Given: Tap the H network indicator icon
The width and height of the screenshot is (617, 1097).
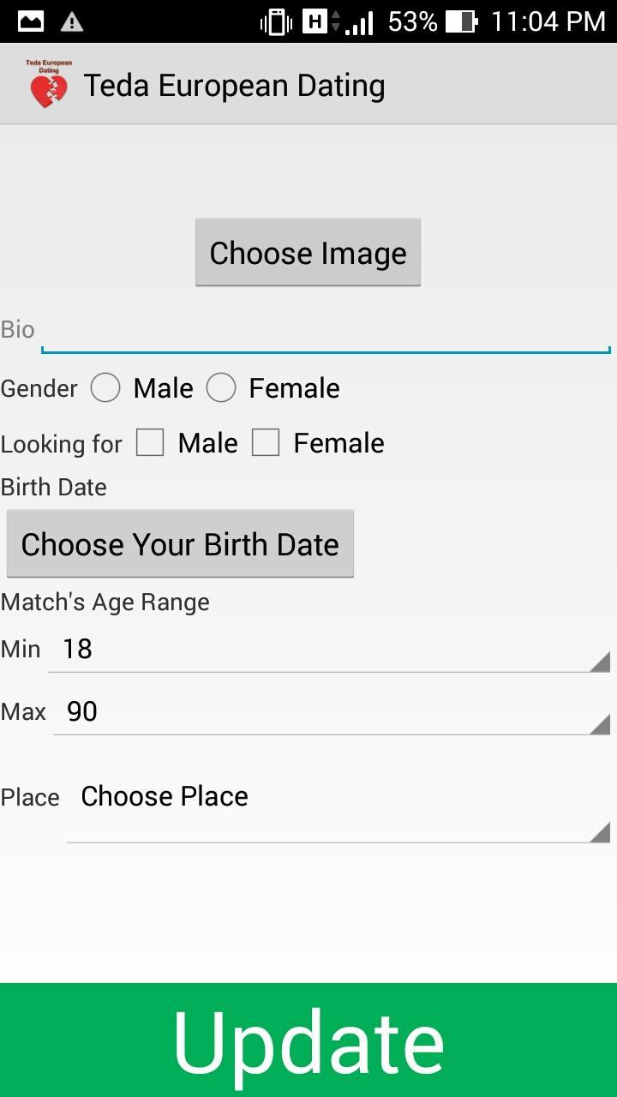Looking at the screenshot, I should click(x=316, y=21).
